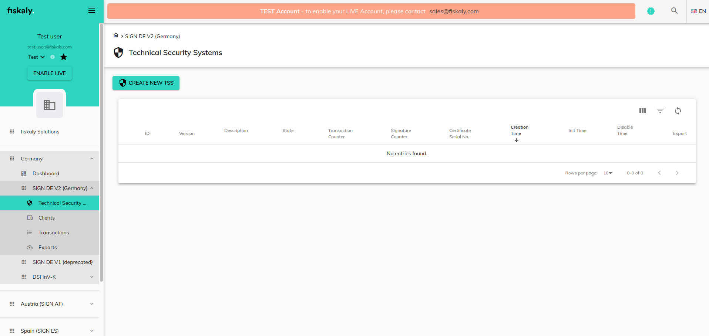This screenshot has width=709, height=336.
Task: Click Transaction Counter column header
Action: tap(340, 133)
